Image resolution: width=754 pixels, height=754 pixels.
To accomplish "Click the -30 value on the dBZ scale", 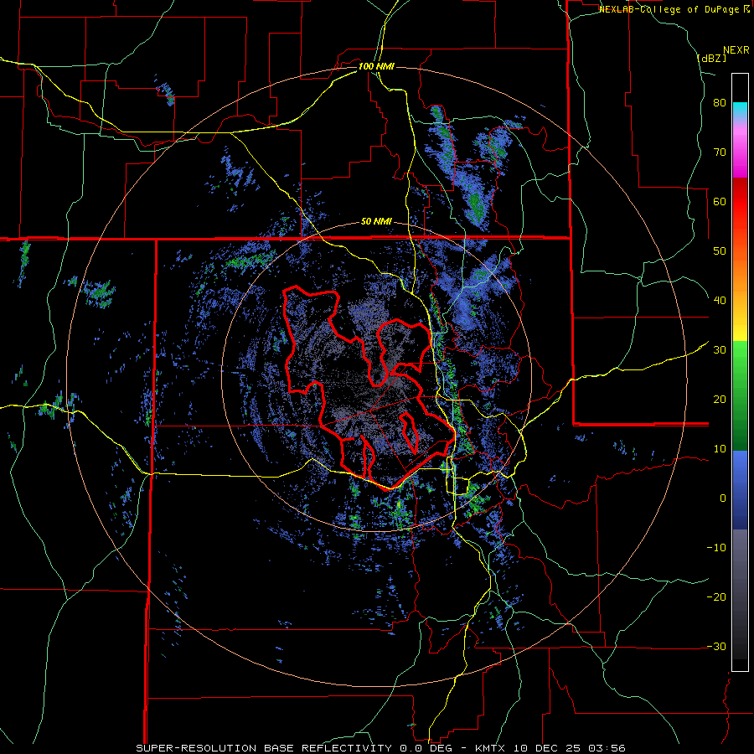I will [x=716, y=646].
